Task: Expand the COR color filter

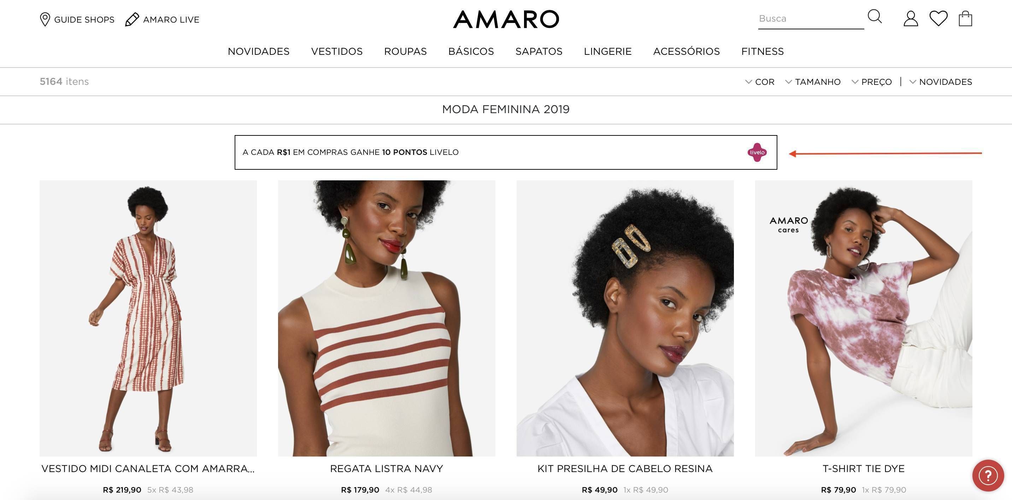Action: coord(760,82)
